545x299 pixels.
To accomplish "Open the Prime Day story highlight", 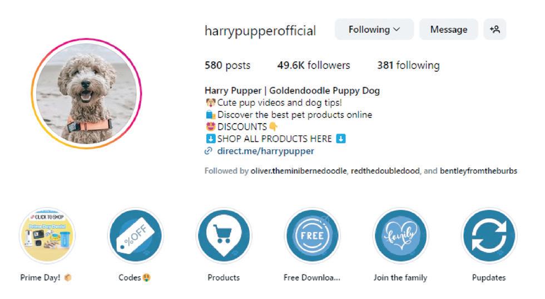I will coord(47,236).
